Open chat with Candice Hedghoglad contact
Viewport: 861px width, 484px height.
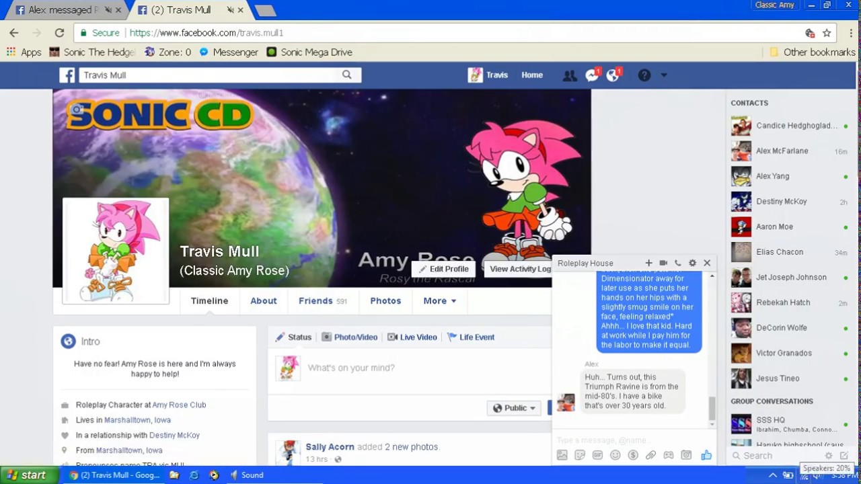789,126
